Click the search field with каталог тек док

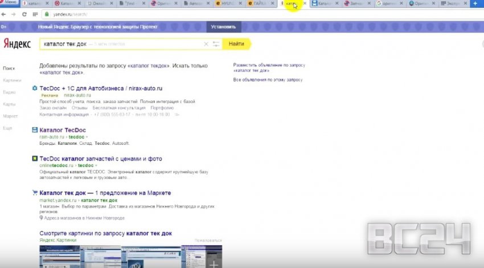pos(120,44)
